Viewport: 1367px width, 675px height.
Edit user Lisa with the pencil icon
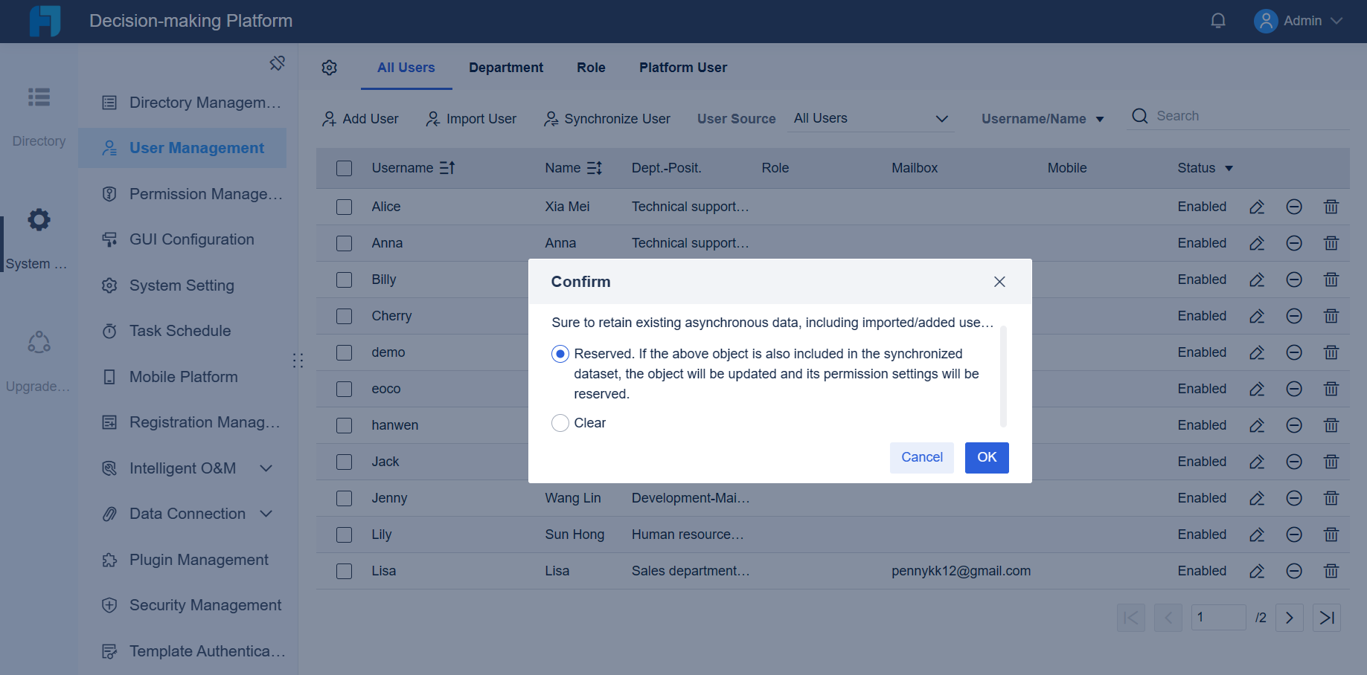1257,571
